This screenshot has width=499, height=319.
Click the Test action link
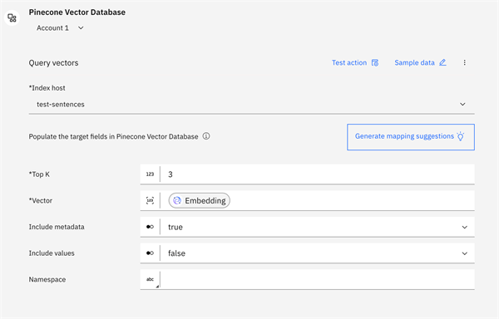[x=355, y=62]
